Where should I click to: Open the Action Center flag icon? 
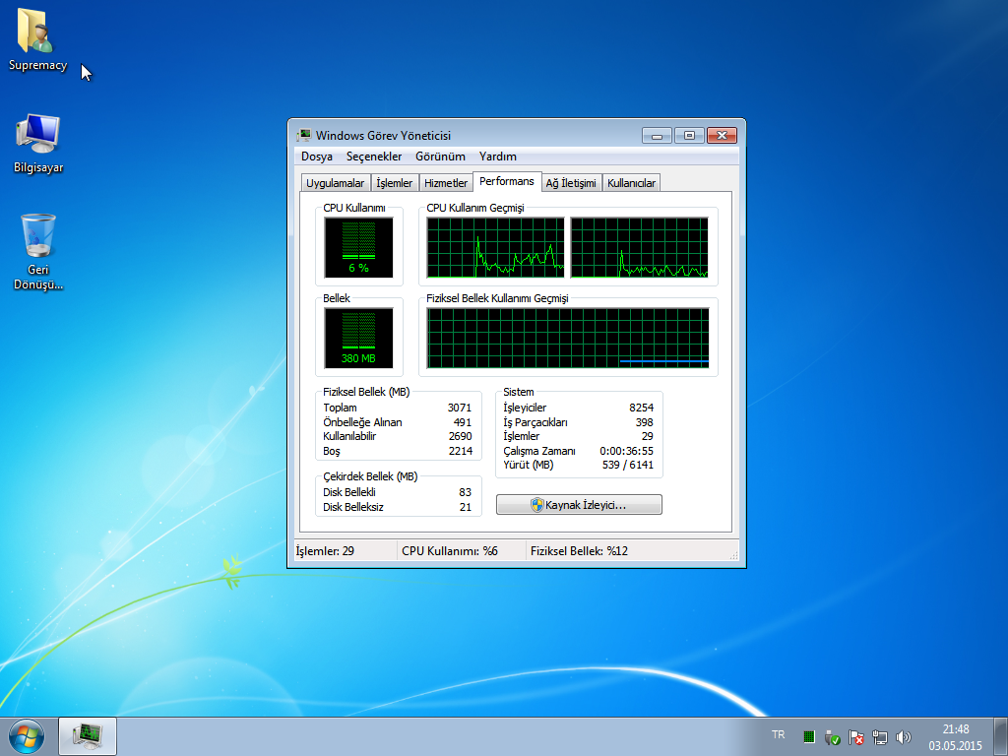coord(856,736)
